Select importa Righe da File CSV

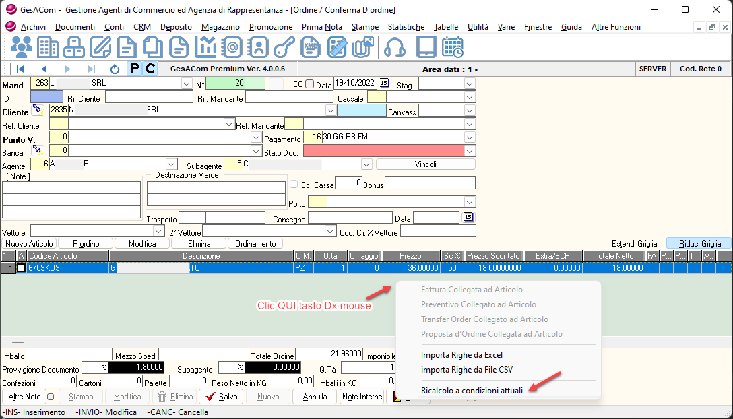coord(466,370)
